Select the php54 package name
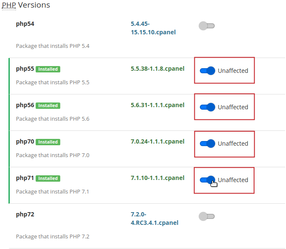Viewport: 286px width, 249px height. pos(25,24)
